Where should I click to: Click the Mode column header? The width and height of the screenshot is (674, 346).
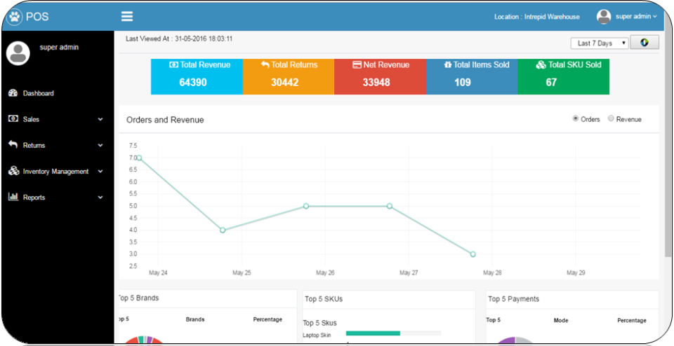(x=561, y=320)
